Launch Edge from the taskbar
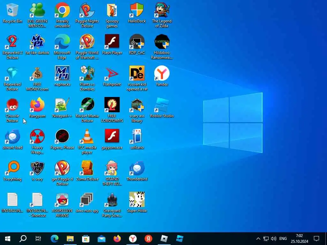 coord(55,239)
